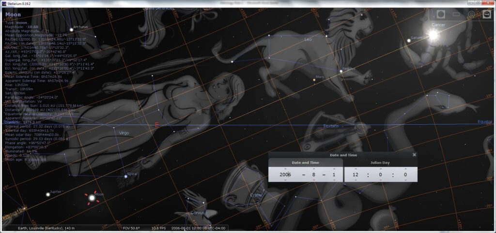This screenshot has width=496, height=233.
Task: Click the minutes field in time
Action: pos(381,175)
